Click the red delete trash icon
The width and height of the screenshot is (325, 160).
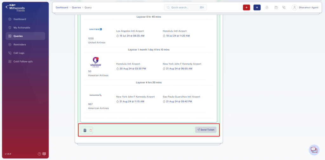[90, 130]
